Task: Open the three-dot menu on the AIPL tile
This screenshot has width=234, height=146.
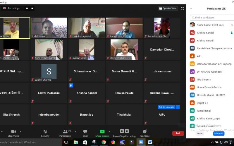Action: (x=178, y=107)
